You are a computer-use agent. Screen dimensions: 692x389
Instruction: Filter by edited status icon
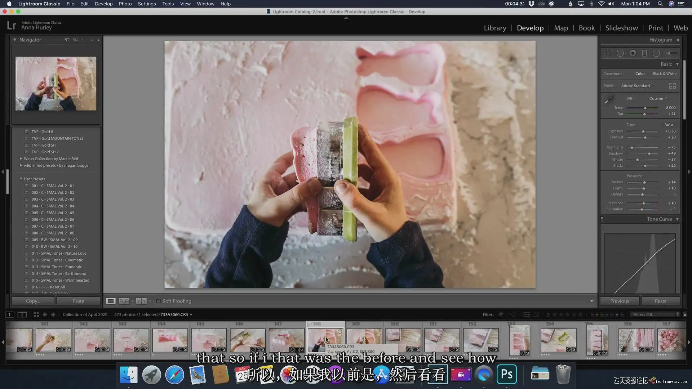[x=527, y=314]
